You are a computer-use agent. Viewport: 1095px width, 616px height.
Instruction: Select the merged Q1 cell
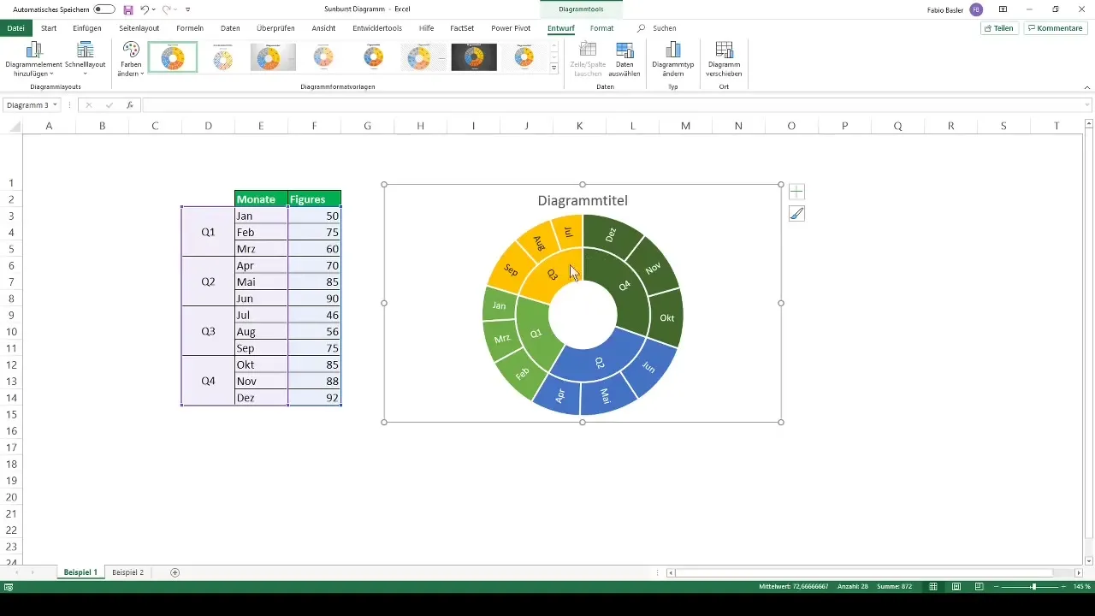click(x=208, y=233)
